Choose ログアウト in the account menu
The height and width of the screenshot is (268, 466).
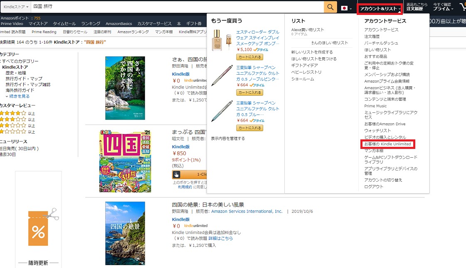[x=374, y=186]
